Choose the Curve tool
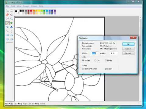146x109 pixels. pyautogui.click(x=12, y=31)
